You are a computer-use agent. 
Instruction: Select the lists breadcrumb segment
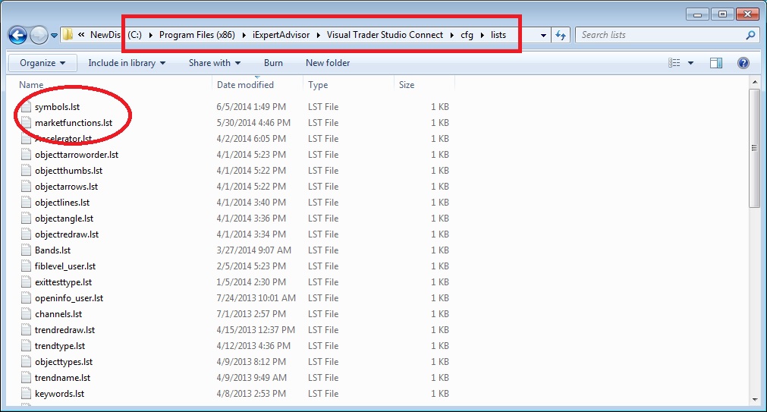click(x=498, y=35)
